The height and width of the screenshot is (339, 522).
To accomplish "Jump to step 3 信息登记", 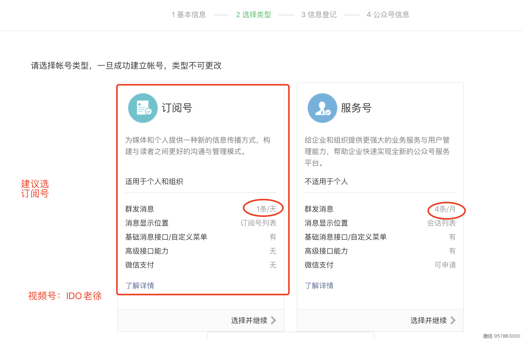I will [x=319, y=15].
